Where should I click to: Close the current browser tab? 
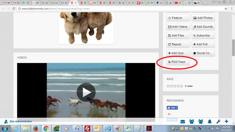point(76,3)
